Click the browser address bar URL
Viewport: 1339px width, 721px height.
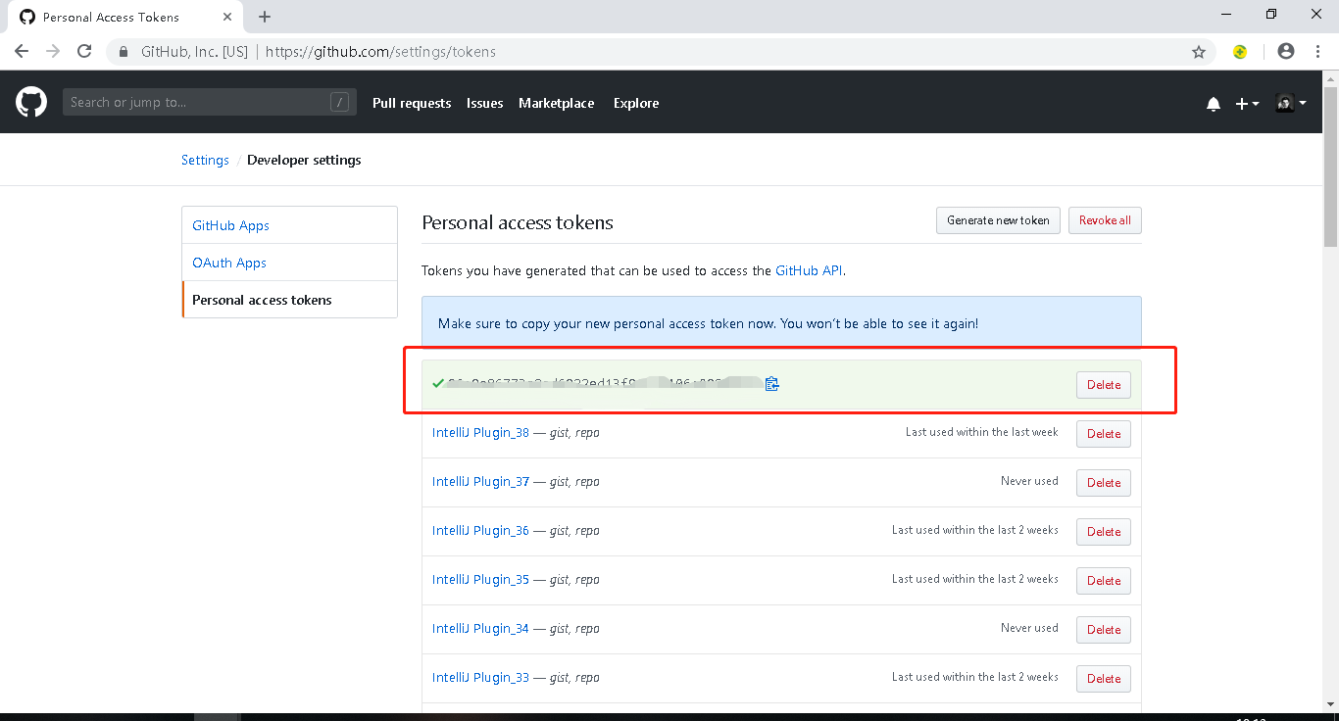[380, 52]
